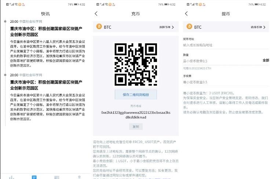This screenshot has width=271, height=179.
Task: Click the 复制 copy address button
Action: click(x=136, y=127)
